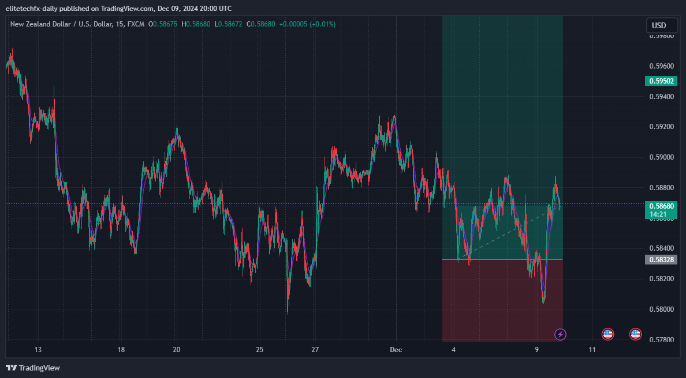Click the 0.59600 price axis label
The image size is (686, 378).
pos(662,66)
